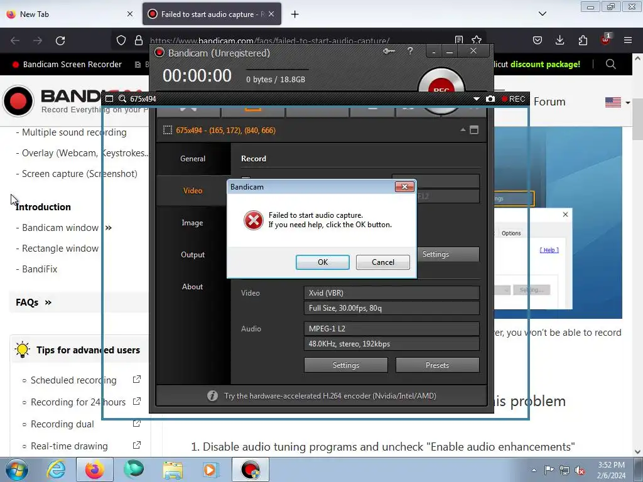Image resolution: width=643 pixels, height=482 pixels.
Task: Click the site padlock icon
Action: [139, 40]
